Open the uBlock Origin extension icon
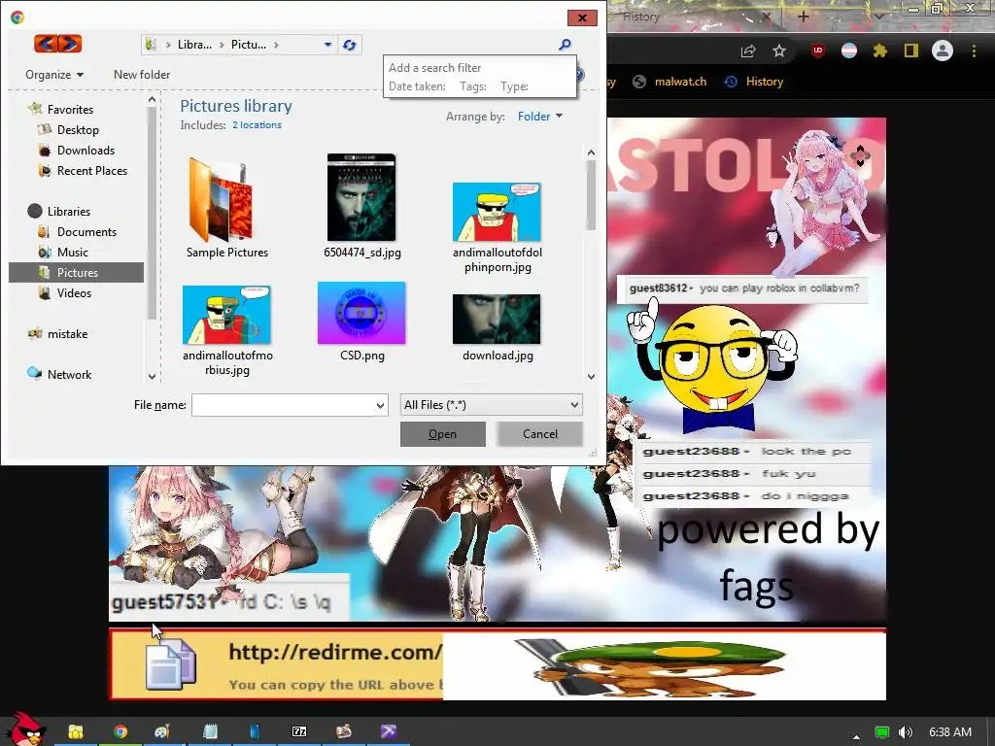Screen dimensions: 995x746 coord(818,51)
